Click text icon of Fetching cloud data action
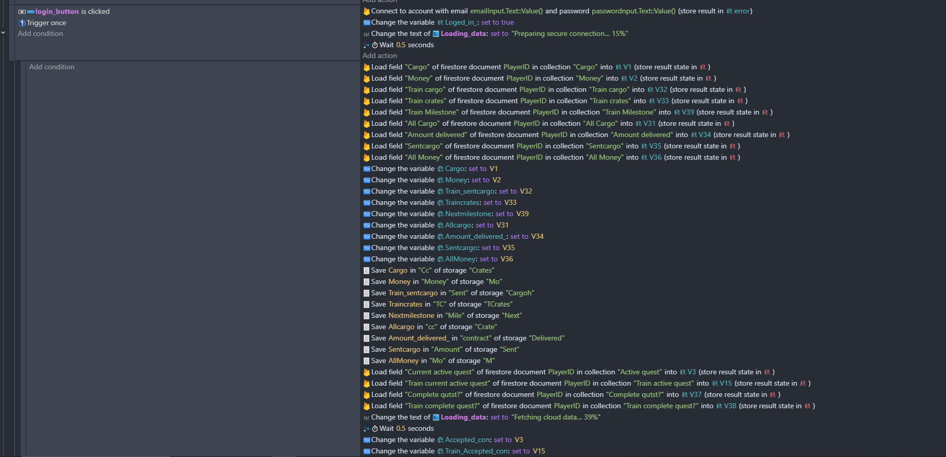The width and height of the screenshot is (946, 457). (x=367, y=417)
